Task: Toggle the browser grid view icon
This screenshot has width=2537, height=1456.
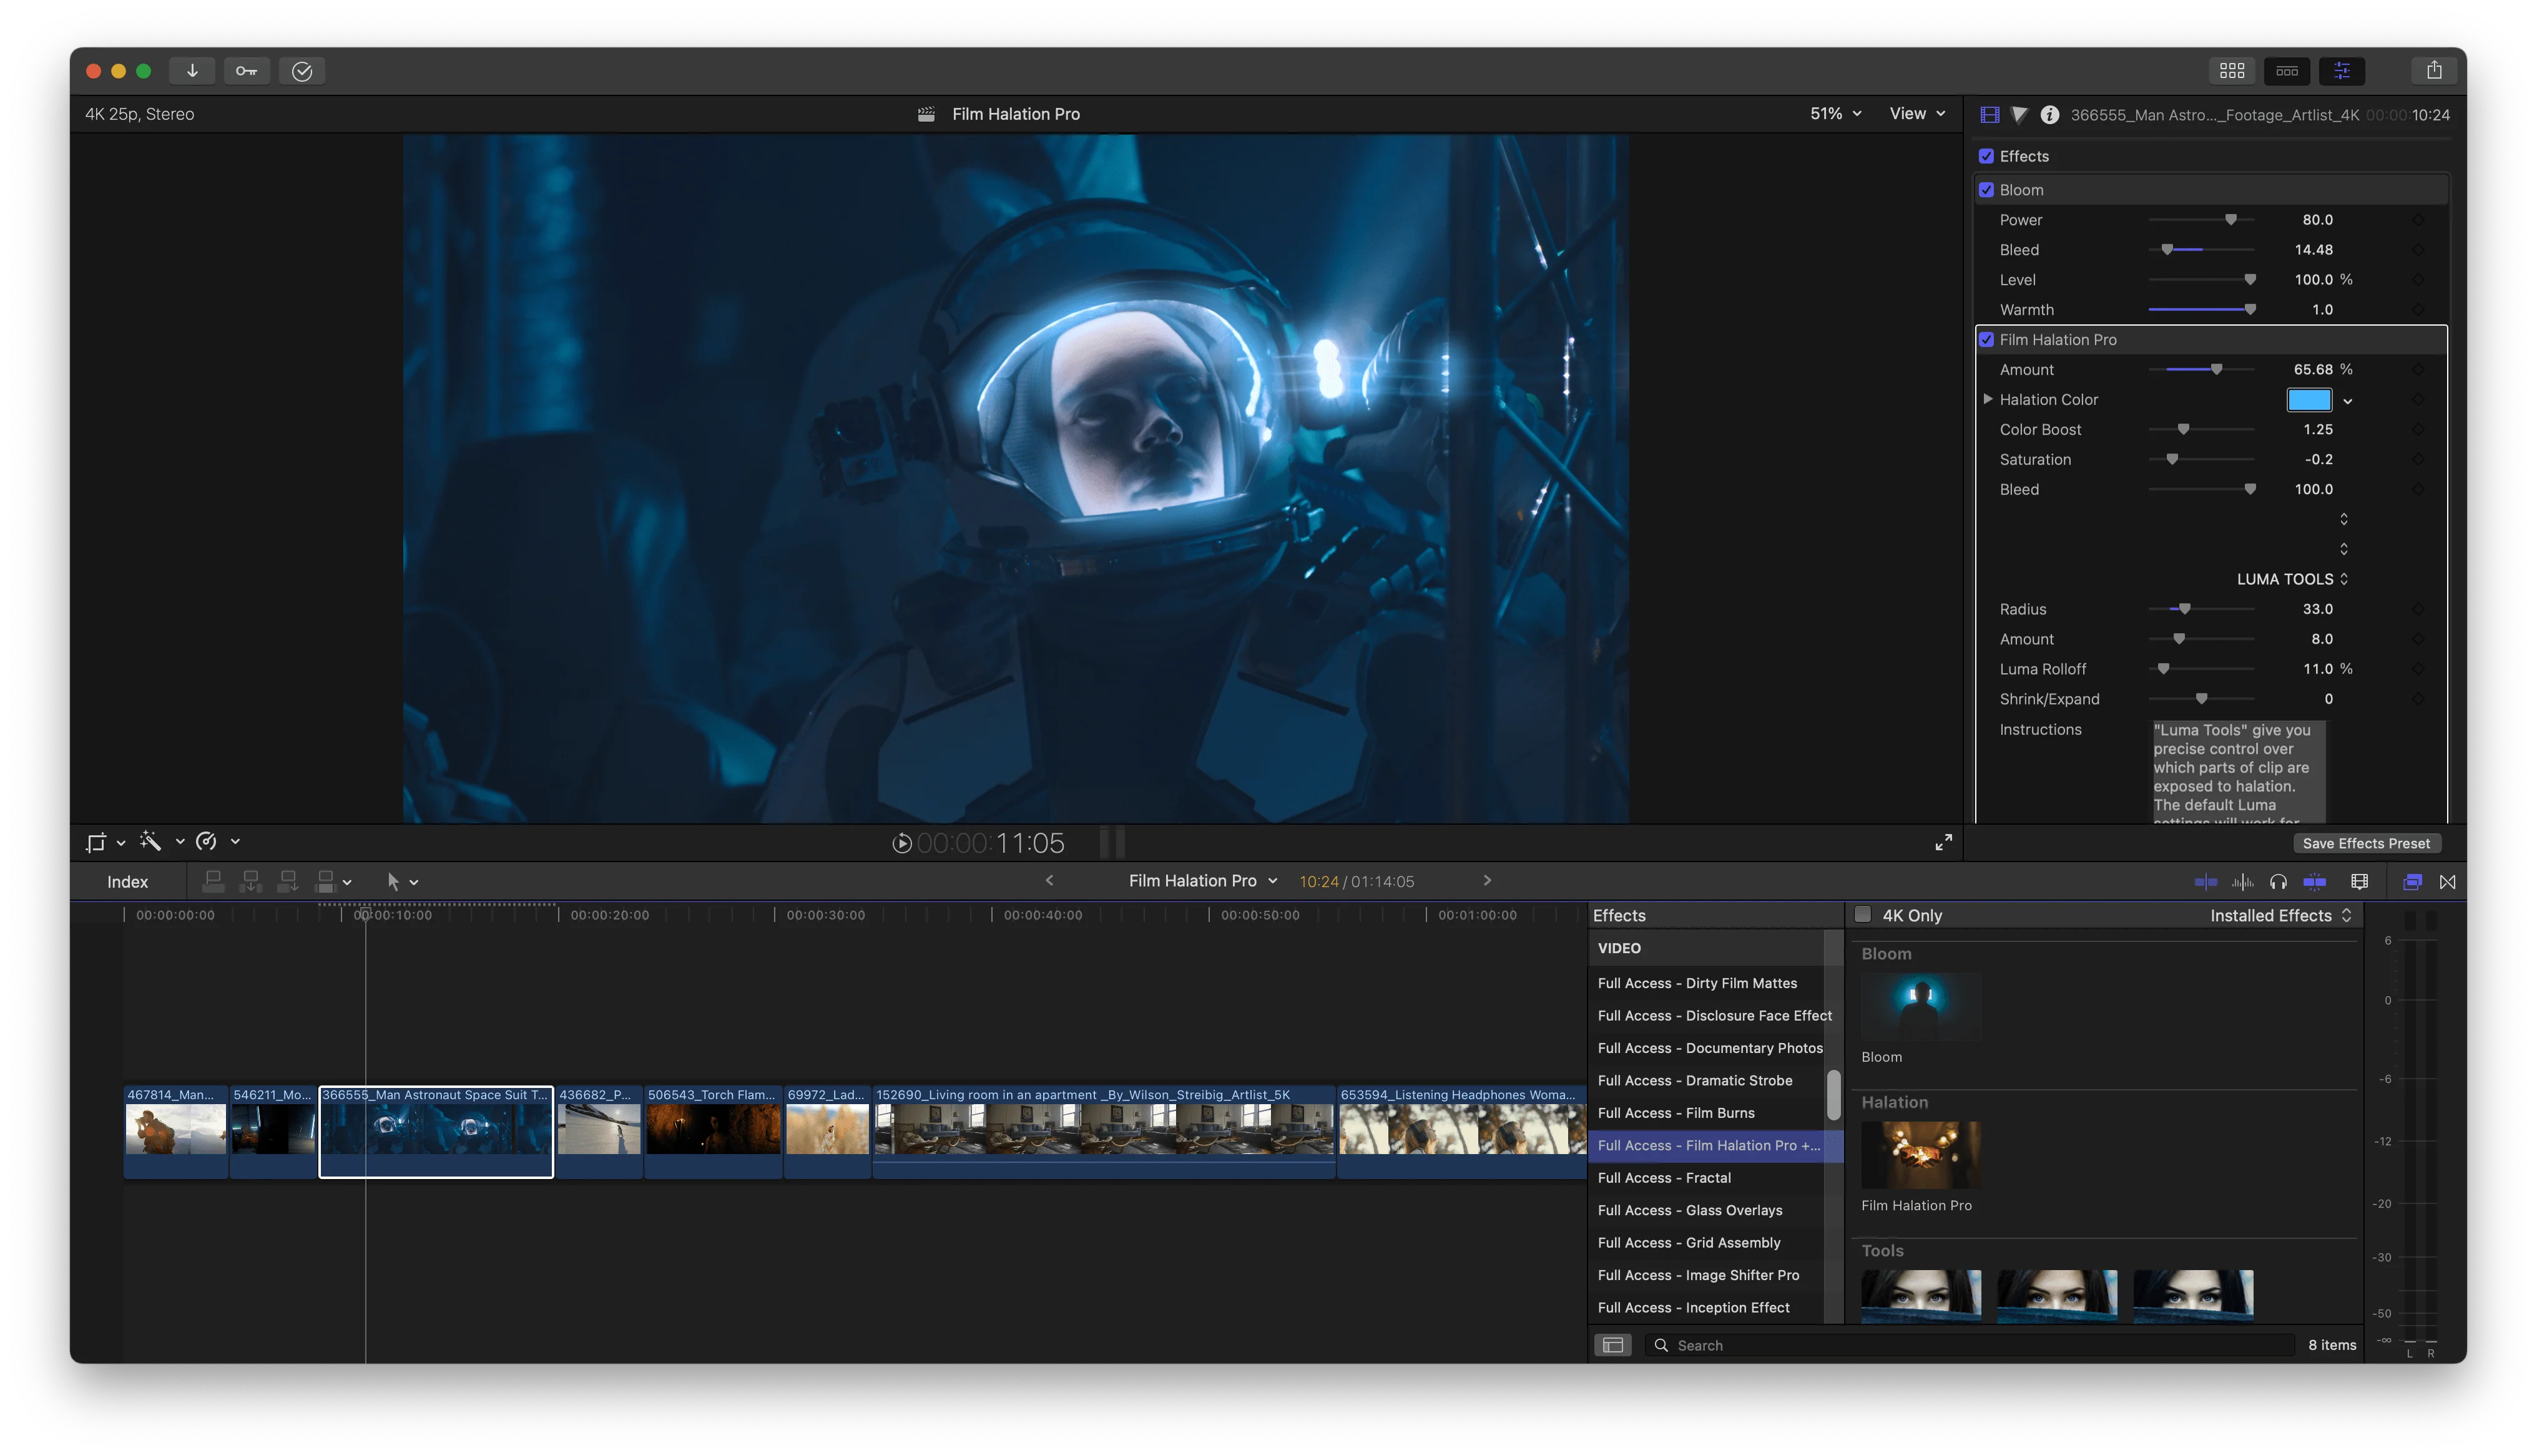Action: tap(2232, 71)
